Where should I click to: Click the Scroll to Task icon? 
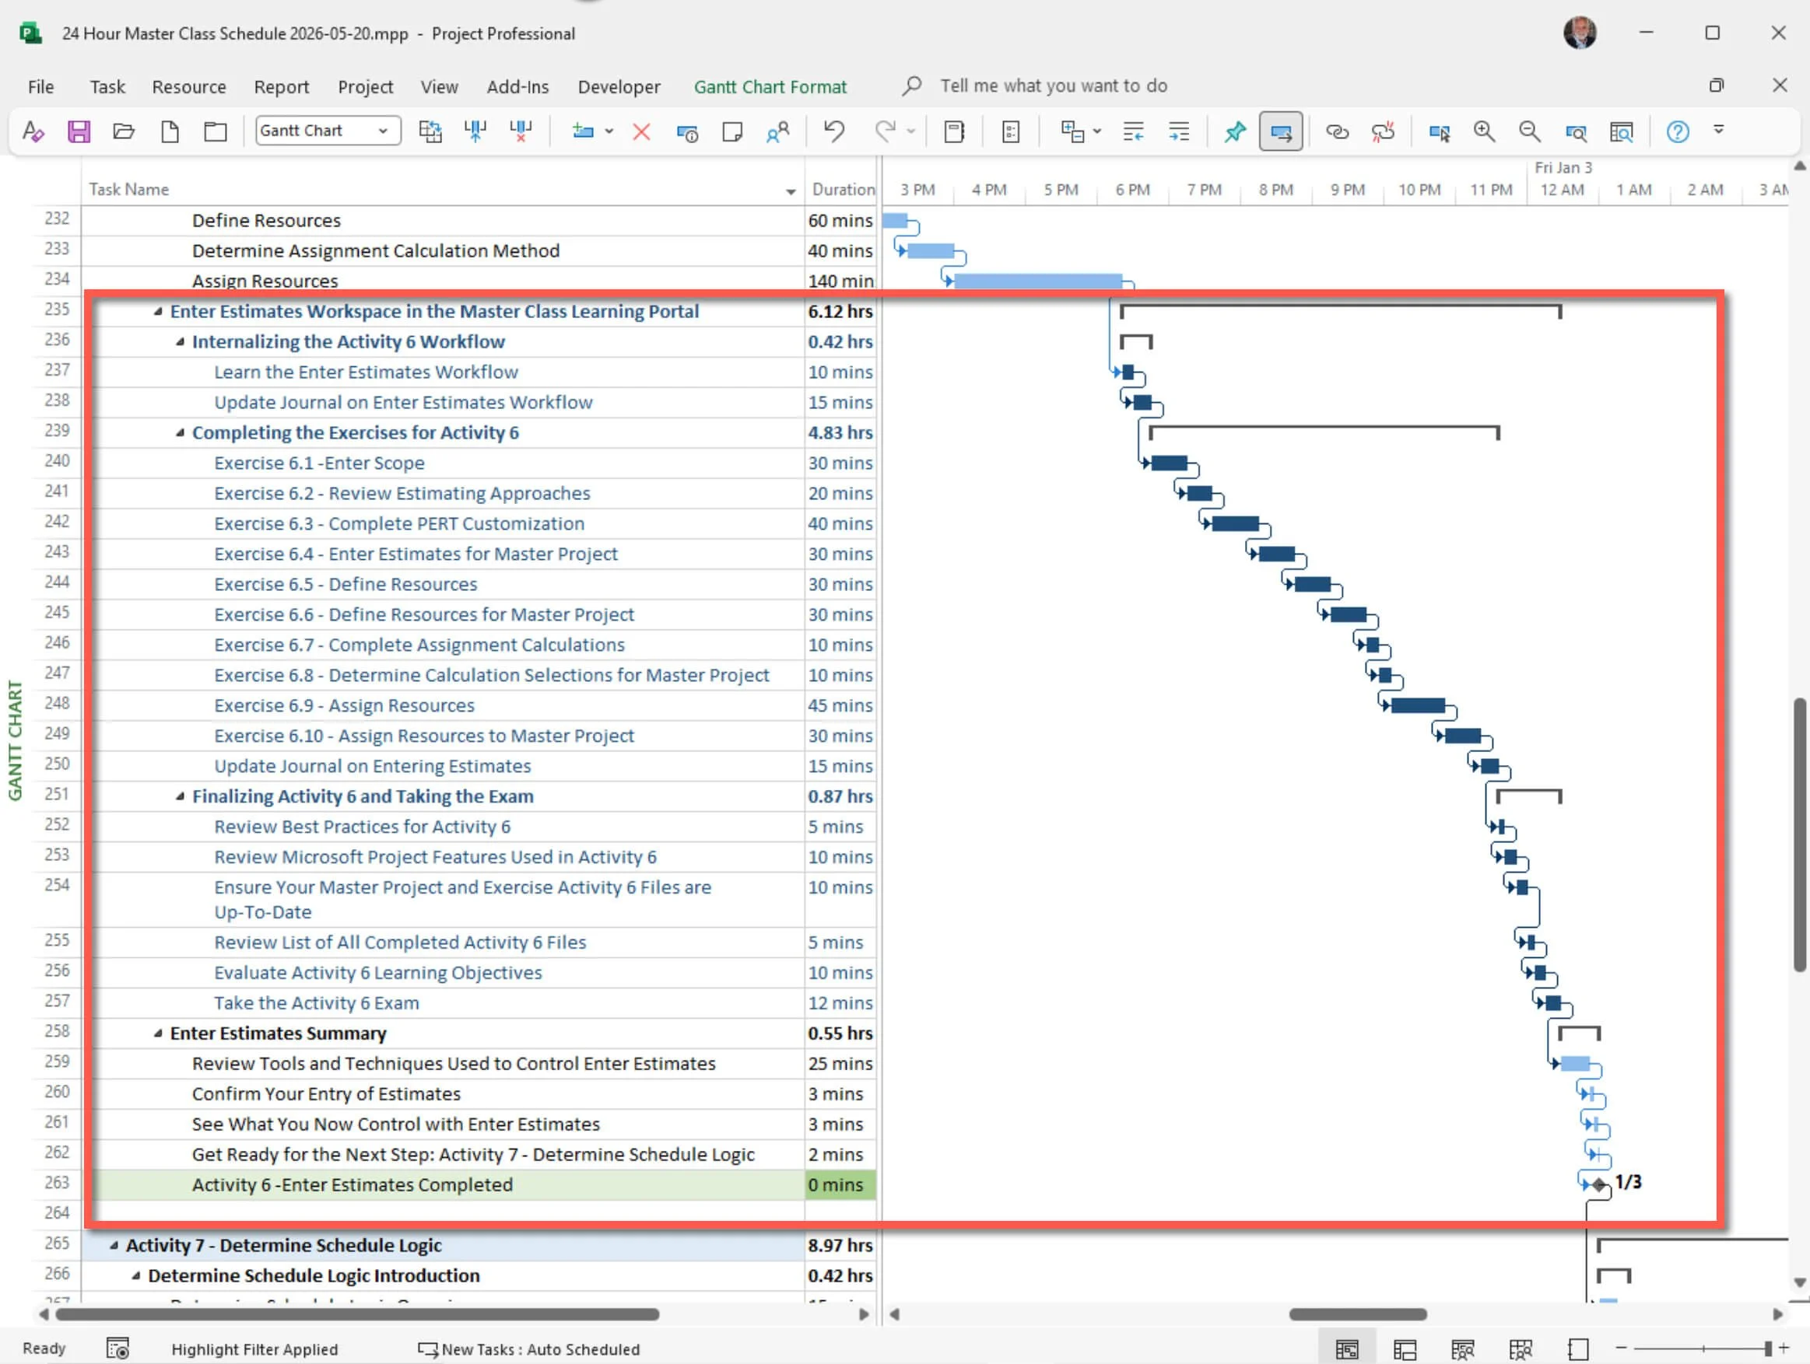point(1440,131)
